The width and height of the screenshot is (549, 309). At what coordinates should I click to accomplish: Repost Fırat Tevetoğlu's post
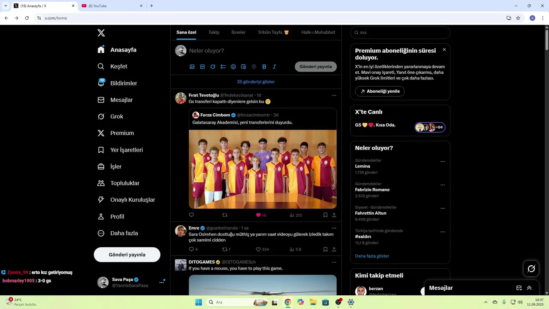click(x=224, y=215)
